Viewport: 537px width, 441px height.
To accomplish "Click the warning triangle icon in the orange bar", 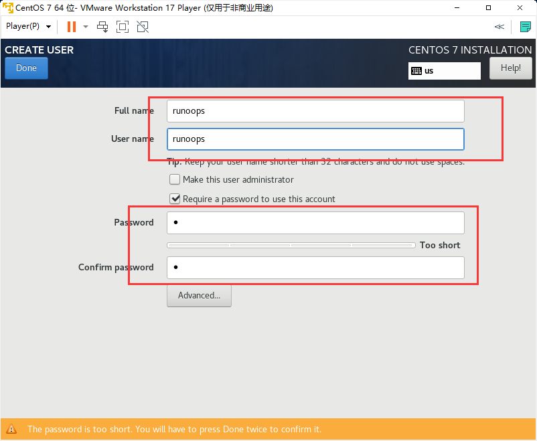I will (11, 429).
